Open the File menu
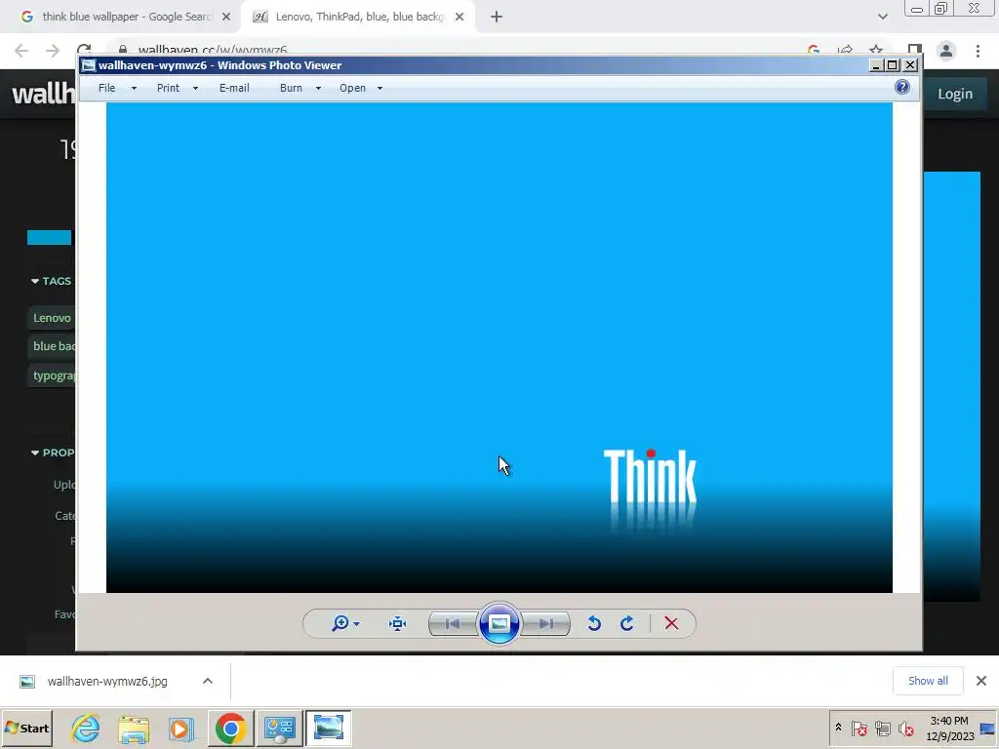The width and height of the screenshot is (999, 749). tap(106, 88)
